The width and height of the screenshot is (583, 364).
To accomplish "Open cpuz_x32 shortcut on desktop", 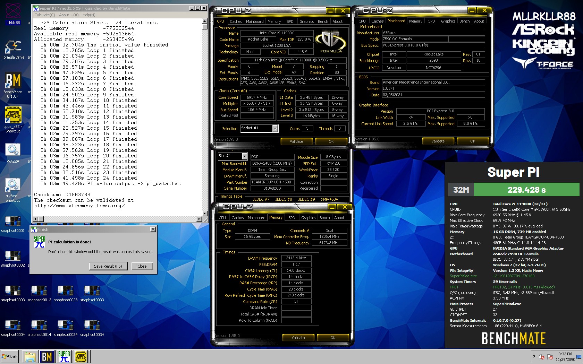I will [13, 120].
